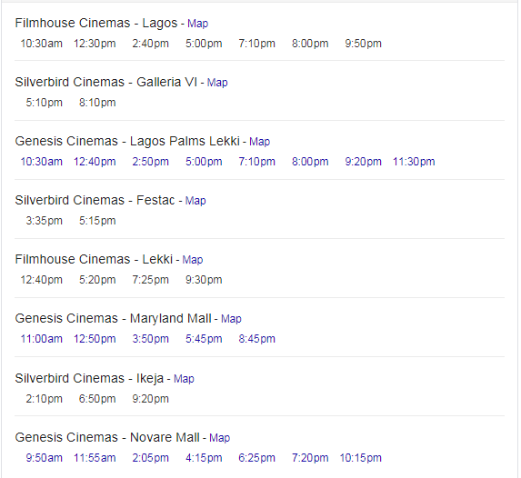521x478 pixels.
Task: Choose 10:15pm showtime at Novare Mall
Action: coord(360,458)
